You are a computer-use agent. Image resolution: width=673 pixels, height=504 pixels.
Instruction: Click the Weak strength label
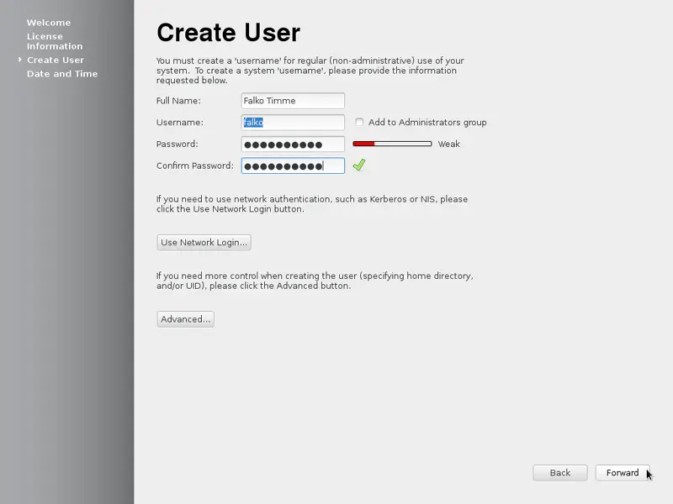pyautogui.click(x=448, y=144)
